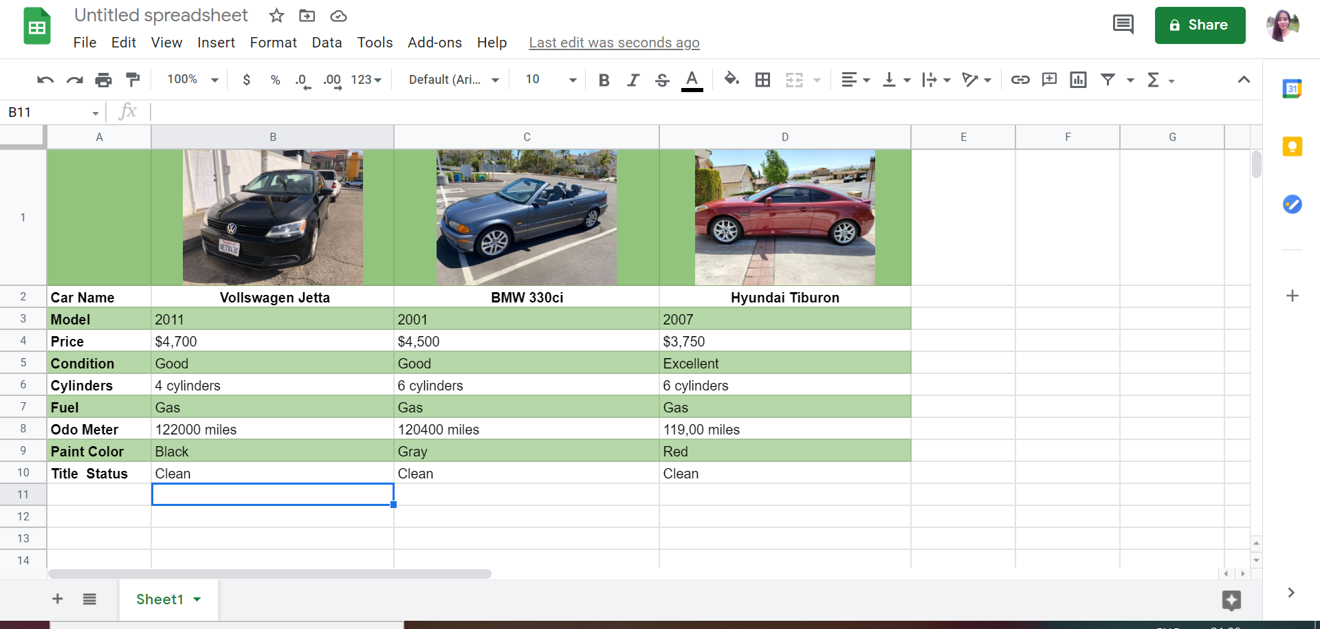1320x629 pixels.
Task: Open the Borders tool
Action: [762, 80]
